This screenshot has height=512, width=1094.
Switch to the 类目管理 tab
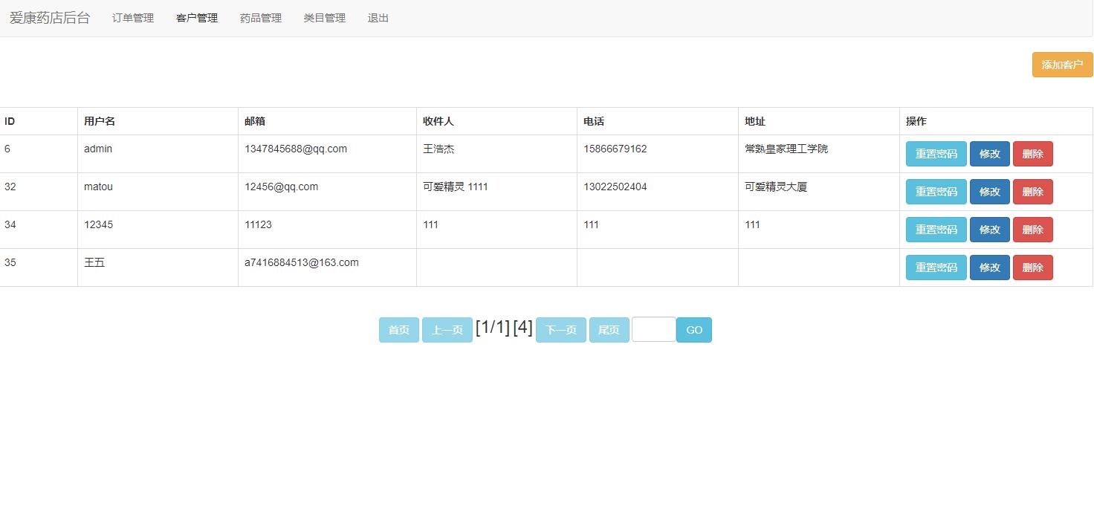324,18
